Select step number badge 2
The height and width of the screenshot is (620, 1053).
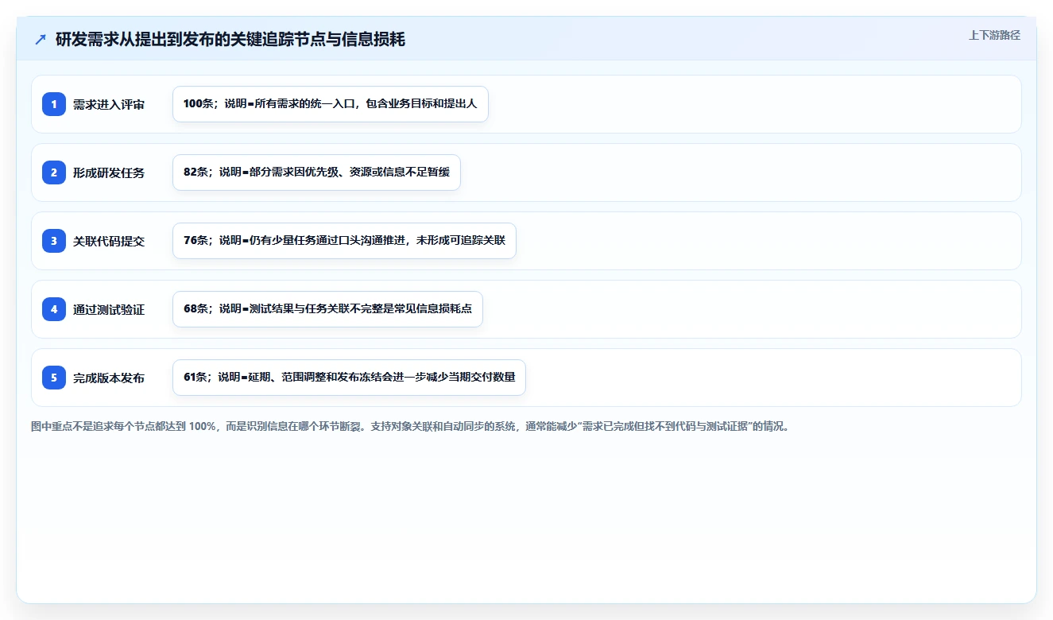(x=54, y=172)
